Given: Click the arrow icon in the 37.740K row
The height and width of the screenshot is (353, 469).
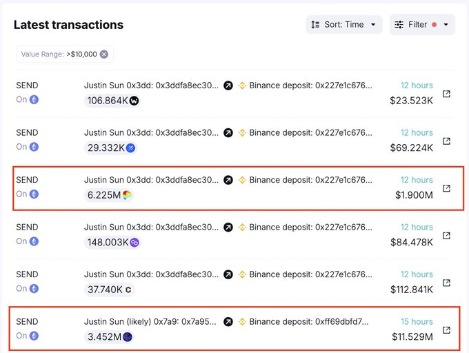Looking at the screenshot, I should click(x=228, y=274).
